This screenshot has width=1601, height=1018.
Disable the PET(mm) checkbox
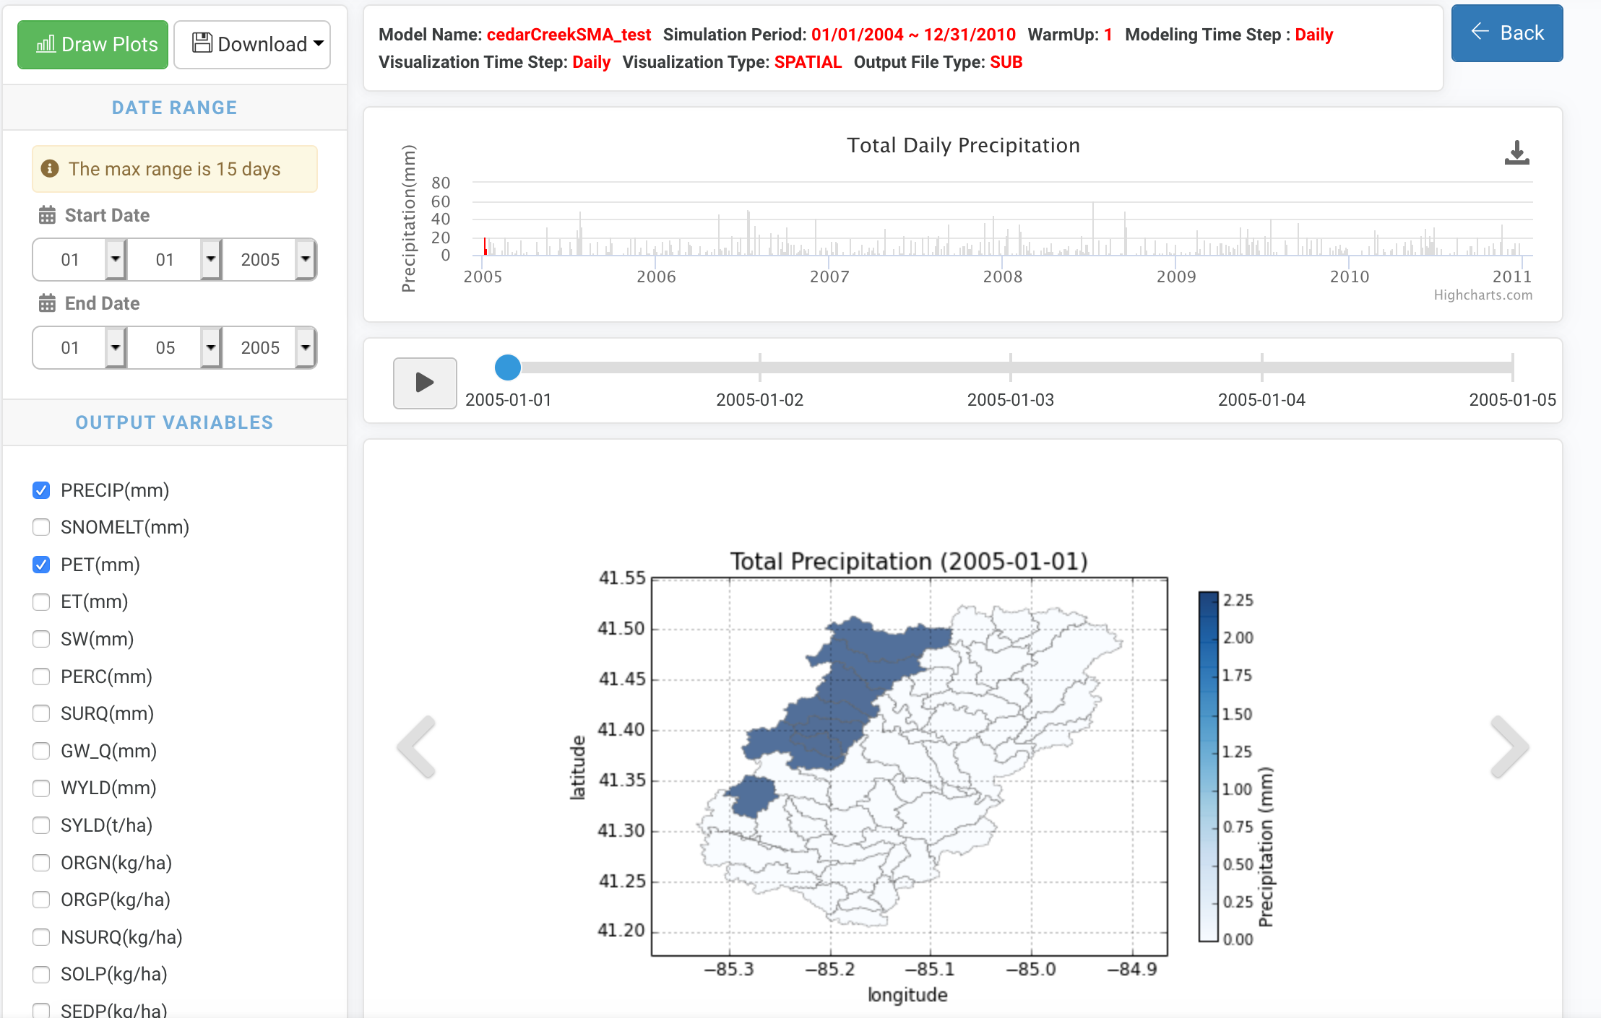click(41, 565)
